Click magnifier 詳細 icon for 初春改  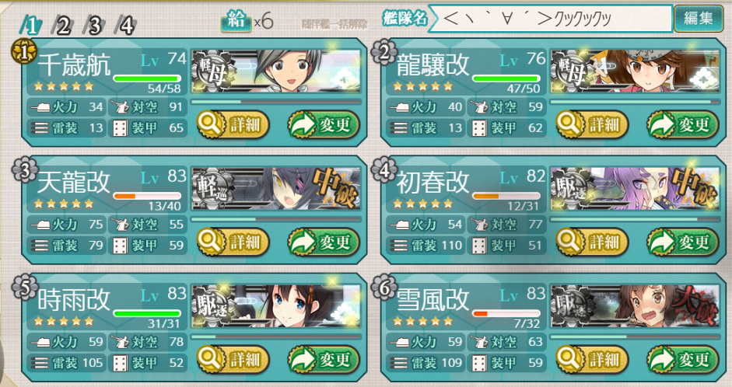click(569, 242)
